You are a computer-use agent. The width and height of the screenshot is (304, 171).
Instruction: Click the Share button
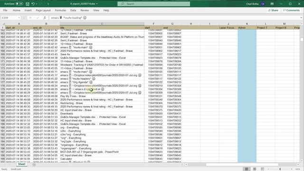(x=273, y=10)
